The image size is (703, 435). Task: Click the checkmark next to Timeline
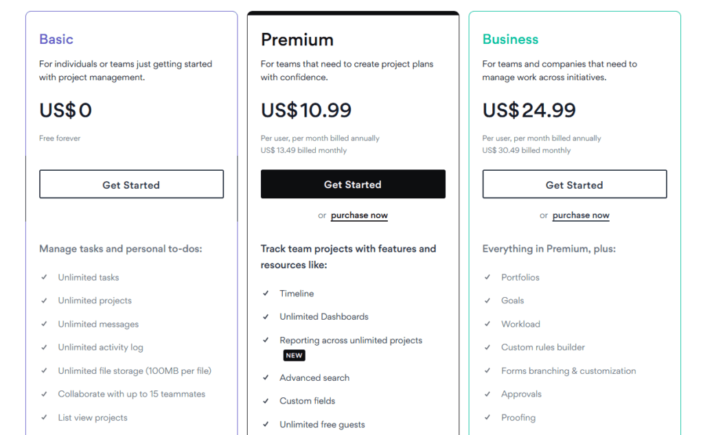[x=266, y=293]
